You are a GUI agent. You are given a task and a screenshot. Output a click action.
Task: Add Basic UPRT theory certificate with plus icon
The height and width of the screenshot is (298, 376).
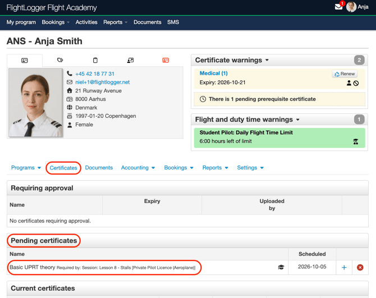[344, 267]
